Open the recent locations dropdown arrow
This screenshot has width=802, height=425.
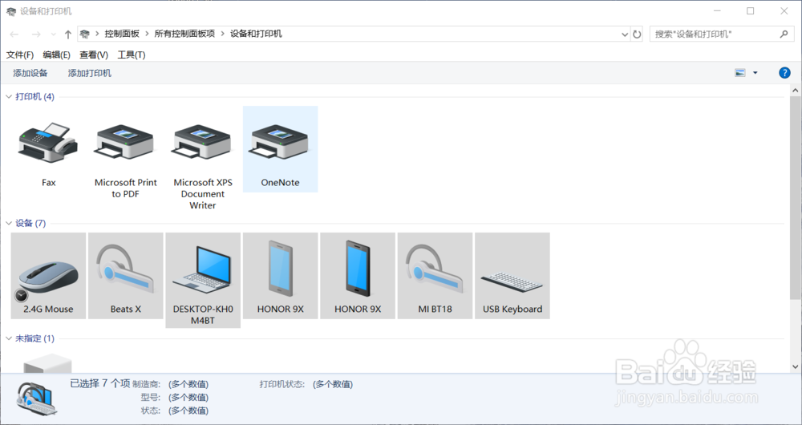coord(53,34)
